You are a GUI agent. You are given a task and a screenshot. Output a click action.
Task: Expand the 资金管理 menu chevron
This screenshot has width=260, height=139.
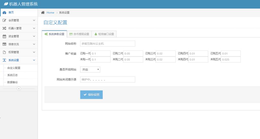click(x=34, y=36)
